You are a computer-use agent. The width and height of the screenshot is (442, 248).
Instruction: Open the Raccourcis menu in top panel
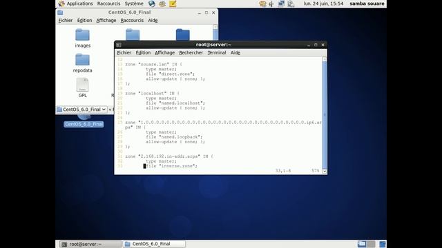(x=108, y=3)
